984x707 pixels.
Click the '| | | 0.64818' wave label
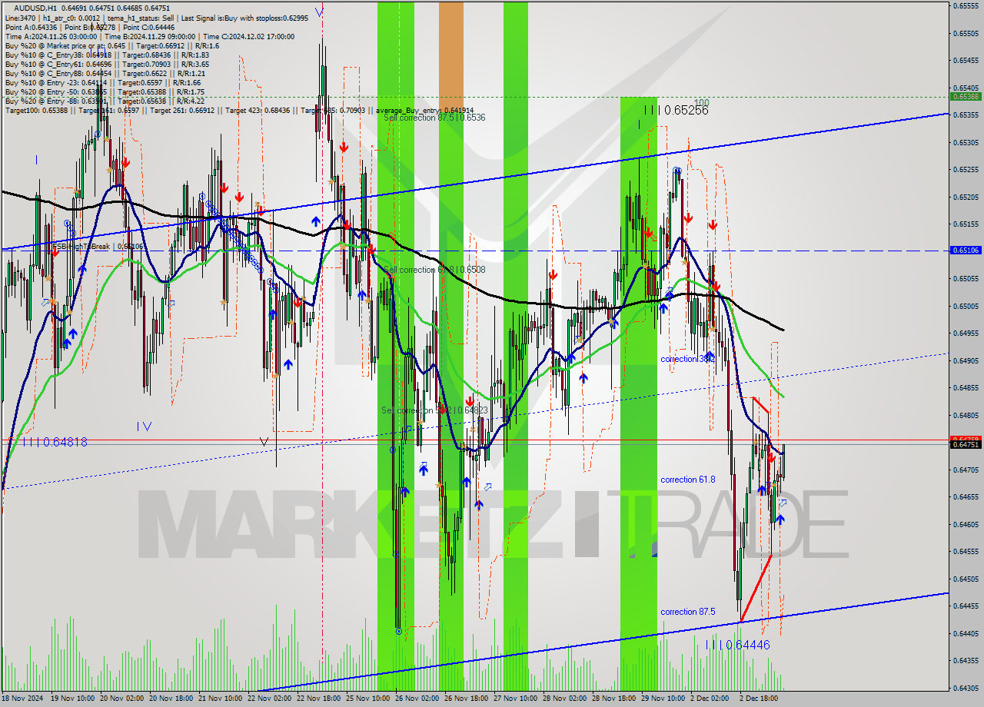pos(55,442)
